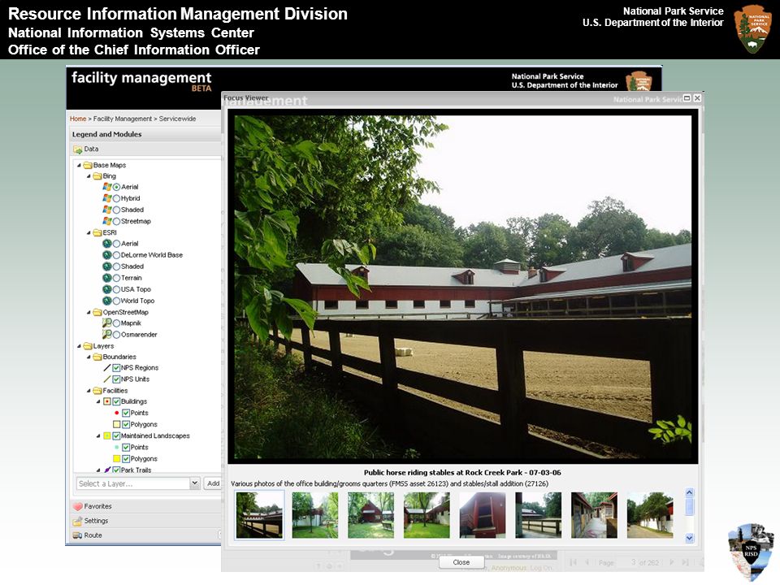Select the fourth thumbnail photo
Viewport: 780px width, 585px height.
click(427, 515)
